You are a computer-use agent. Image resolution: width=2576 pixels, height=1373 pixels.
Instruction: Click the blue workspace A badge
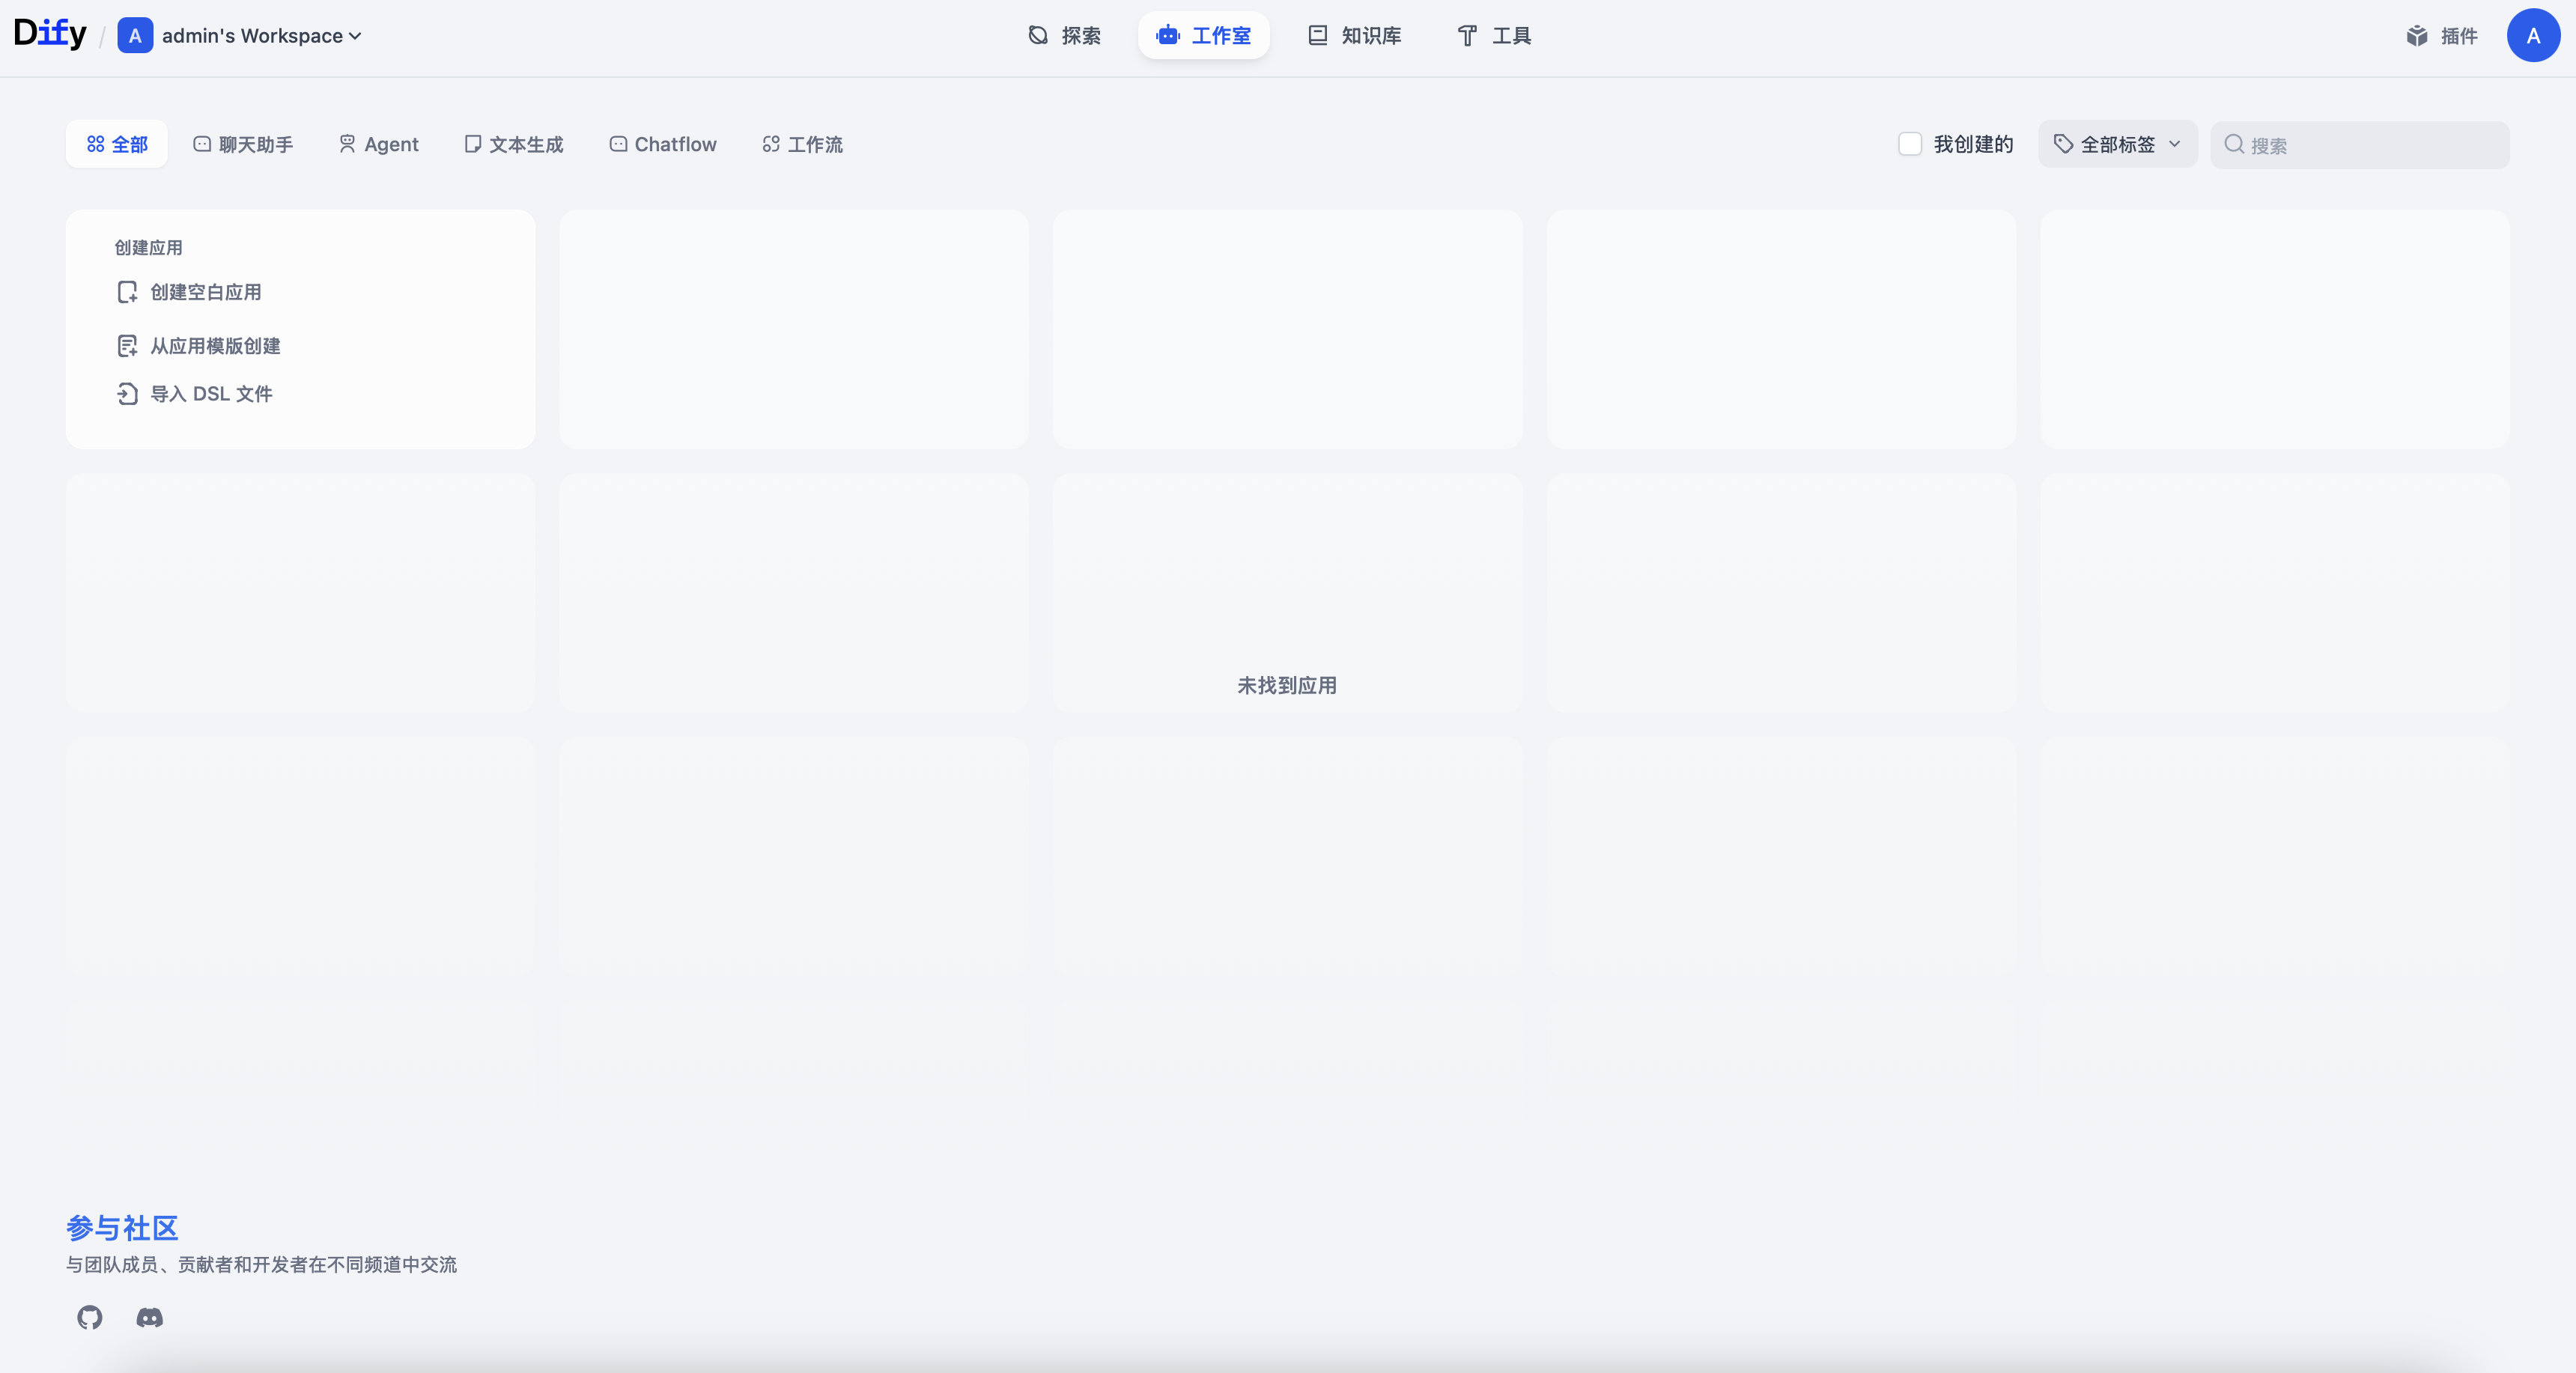135,36
